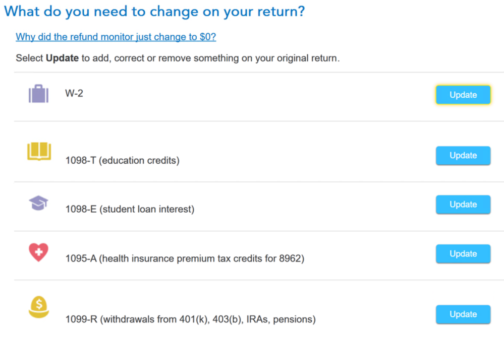Screen dimensions: 504x337
Task: Click the 1098-E graduation cap icon
Action: pos(38,203)
